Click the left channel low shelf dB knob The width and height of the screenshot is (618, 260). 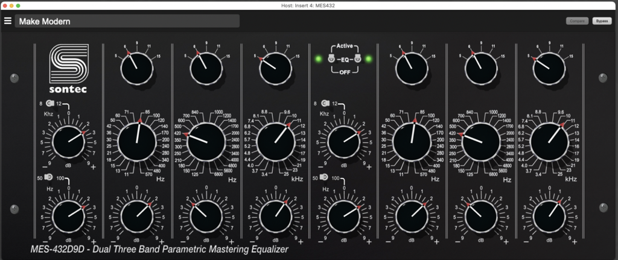(x=68, y=217)
